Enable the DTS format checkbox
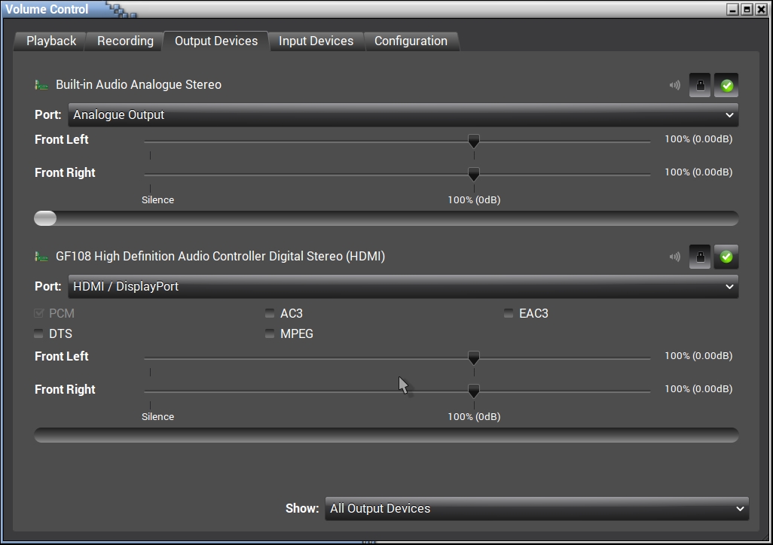The image size is (773, 545). [x=39, y=333]
